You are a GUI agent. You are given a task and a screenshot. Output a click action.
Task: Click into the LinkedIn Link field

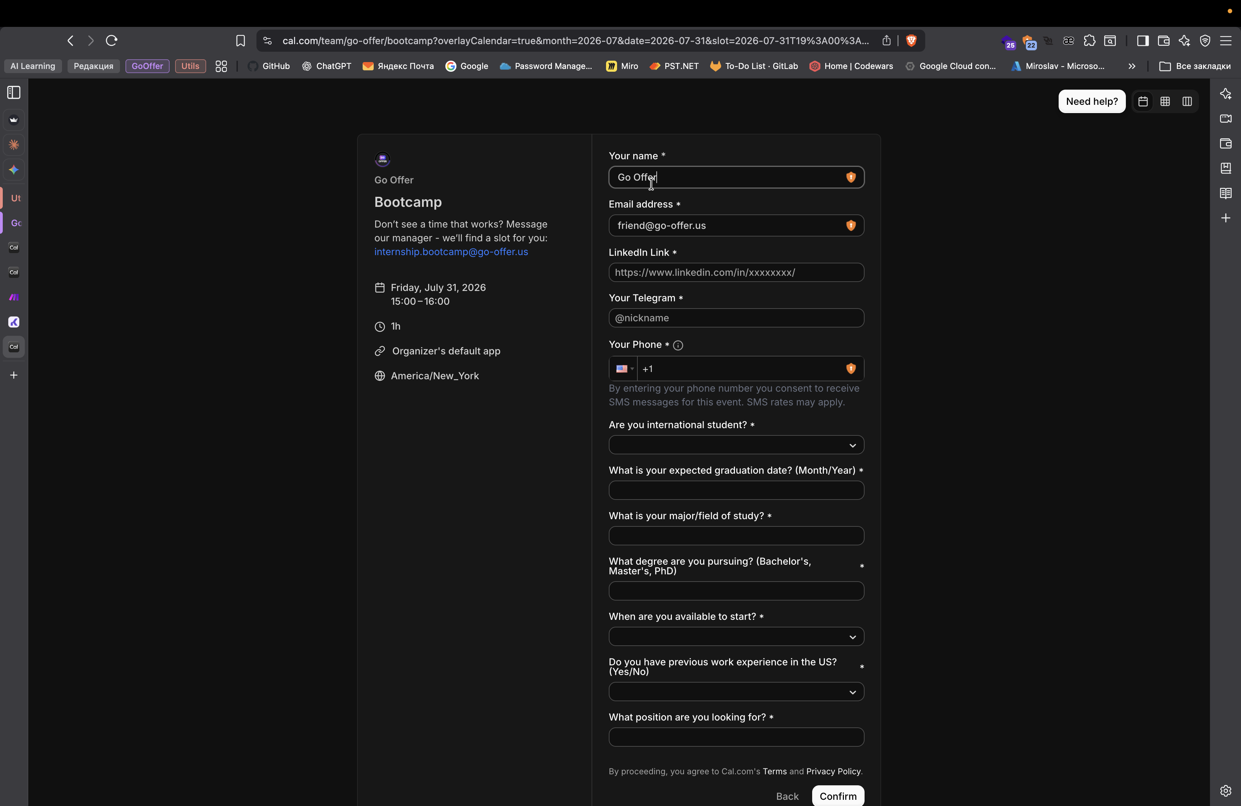[736, 273]
